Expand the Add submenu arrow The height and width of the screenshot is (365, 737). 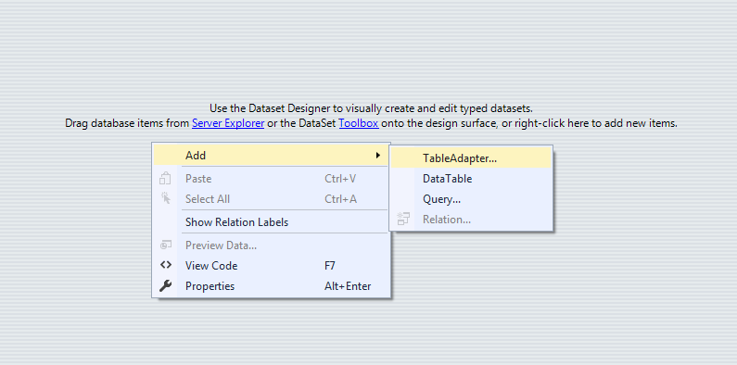point(378,155)
